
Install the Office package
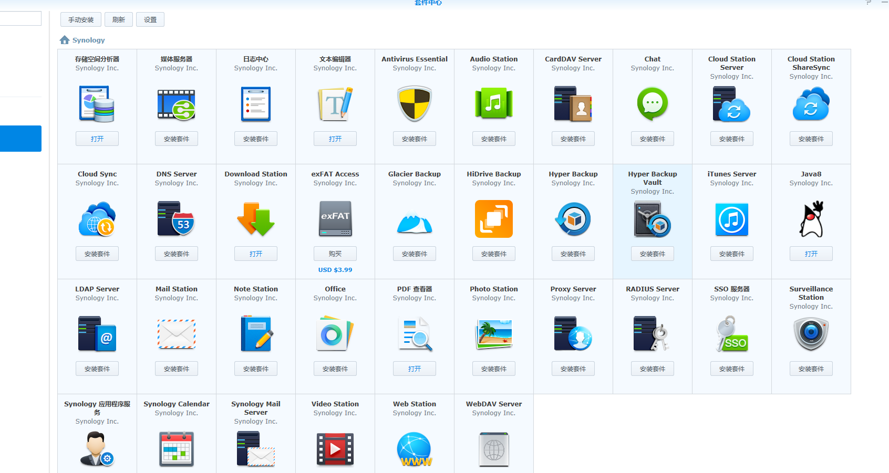(x=335, y=369)
